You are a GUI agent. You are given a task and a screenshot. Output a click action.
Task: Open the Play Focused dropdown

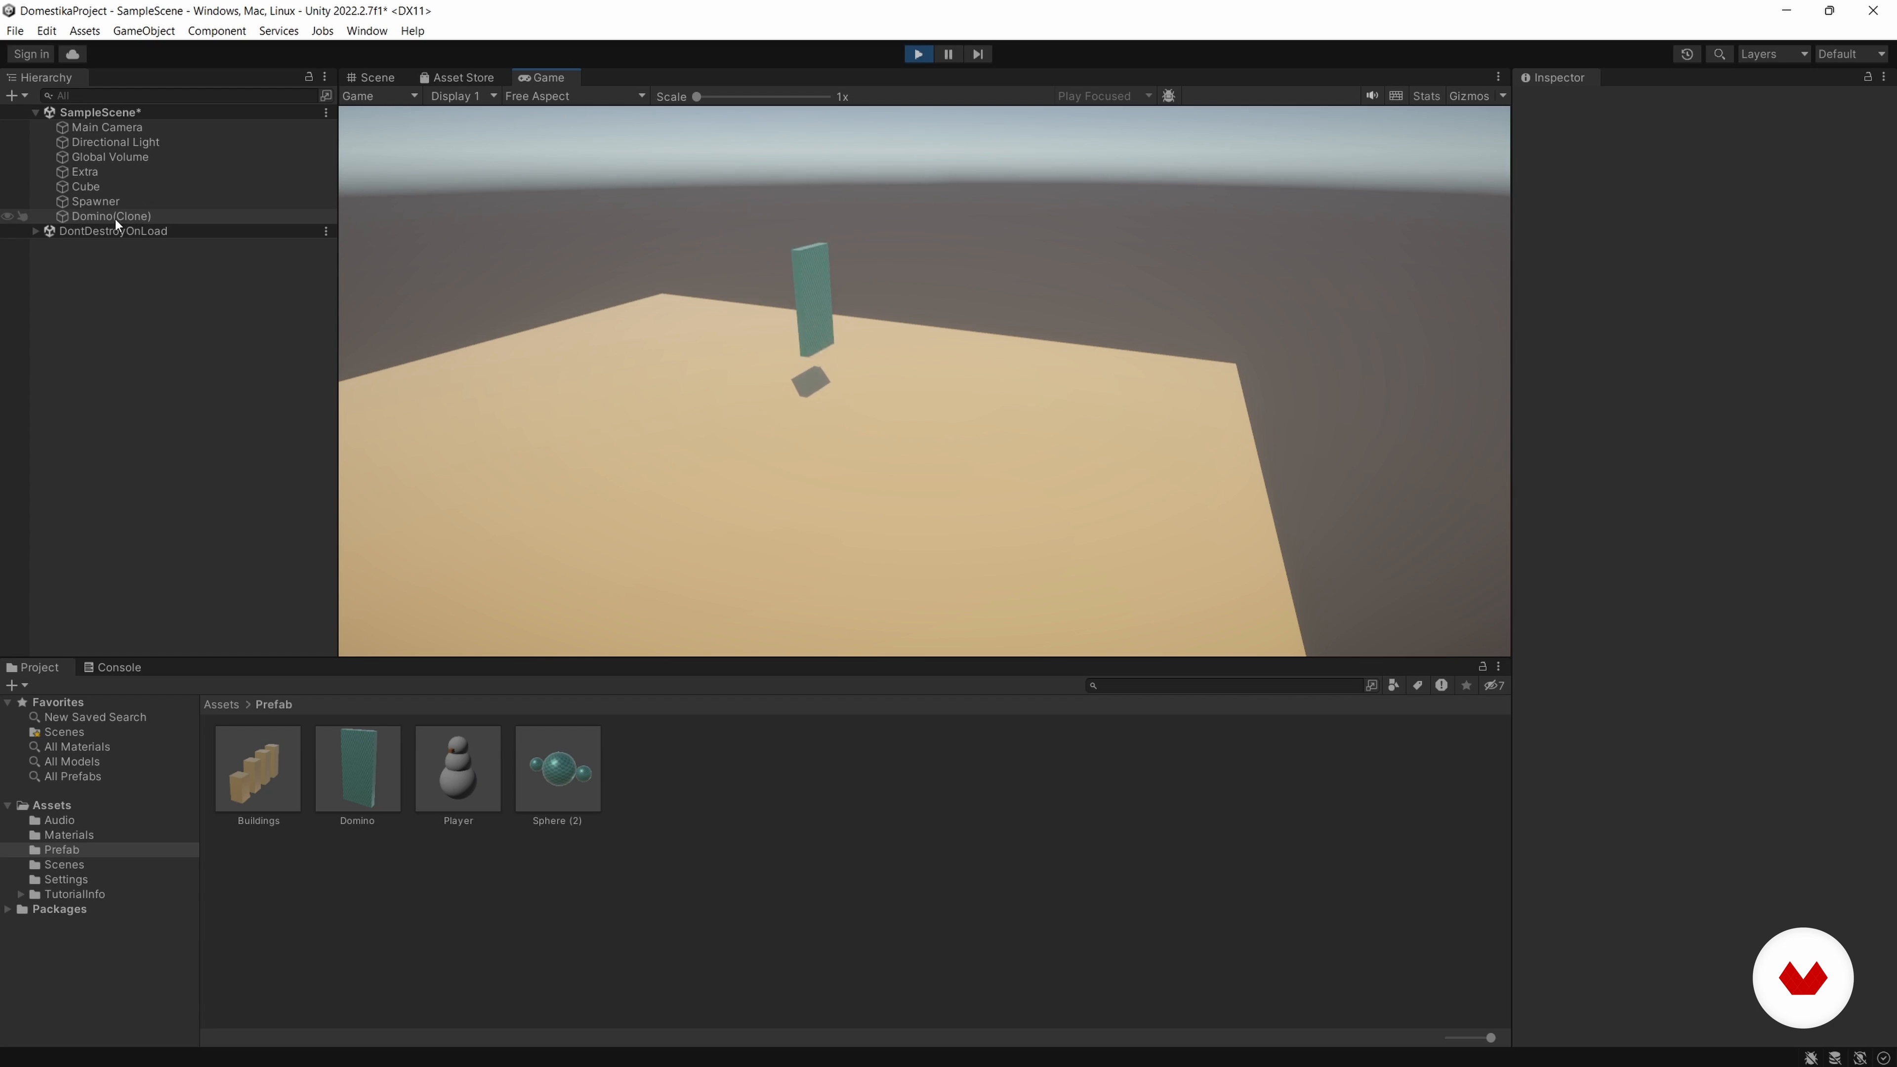click(x=1104, y=96)
